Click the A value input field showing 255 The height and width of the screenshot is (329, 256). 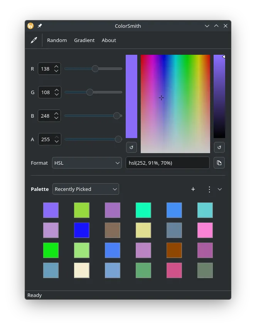(x=50, y=139)
